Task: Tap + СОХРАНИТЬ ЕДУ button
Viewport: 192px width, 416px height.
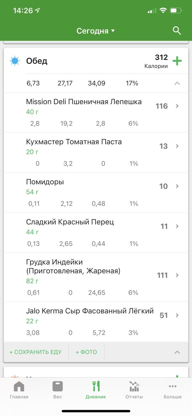Action: pos(35,352)
